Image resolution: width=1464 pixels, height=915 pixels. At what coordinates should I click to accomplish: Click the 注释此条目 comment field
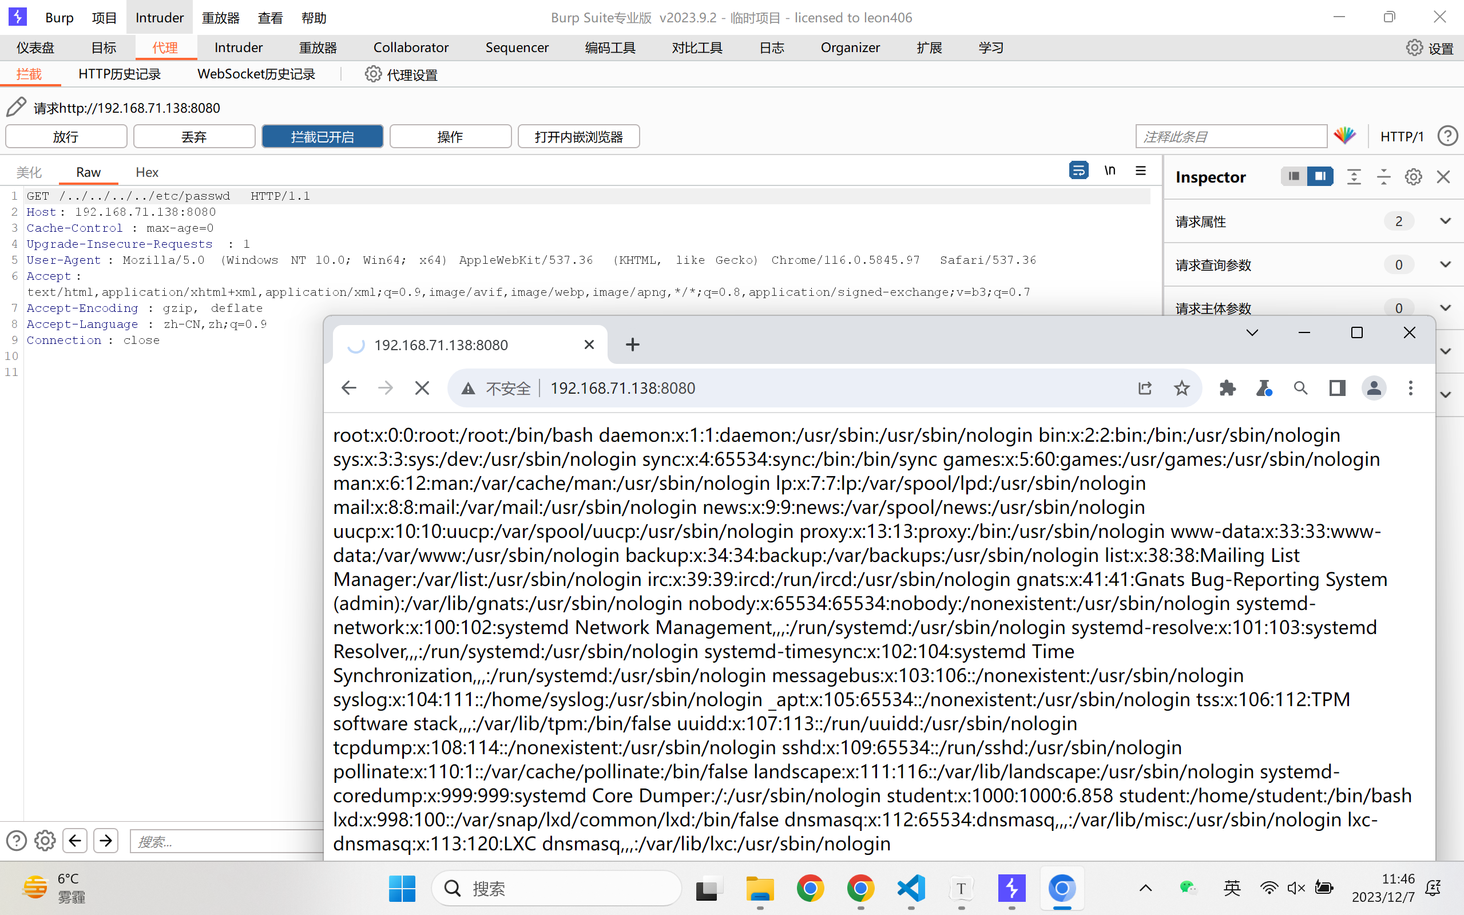1231,137
